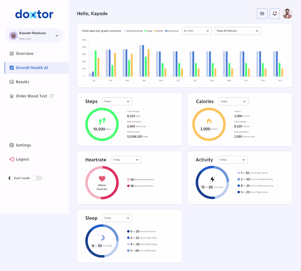Select Overview in the sidebar
The width and height of the screenshot is (301, 271).
coord(25,53)
